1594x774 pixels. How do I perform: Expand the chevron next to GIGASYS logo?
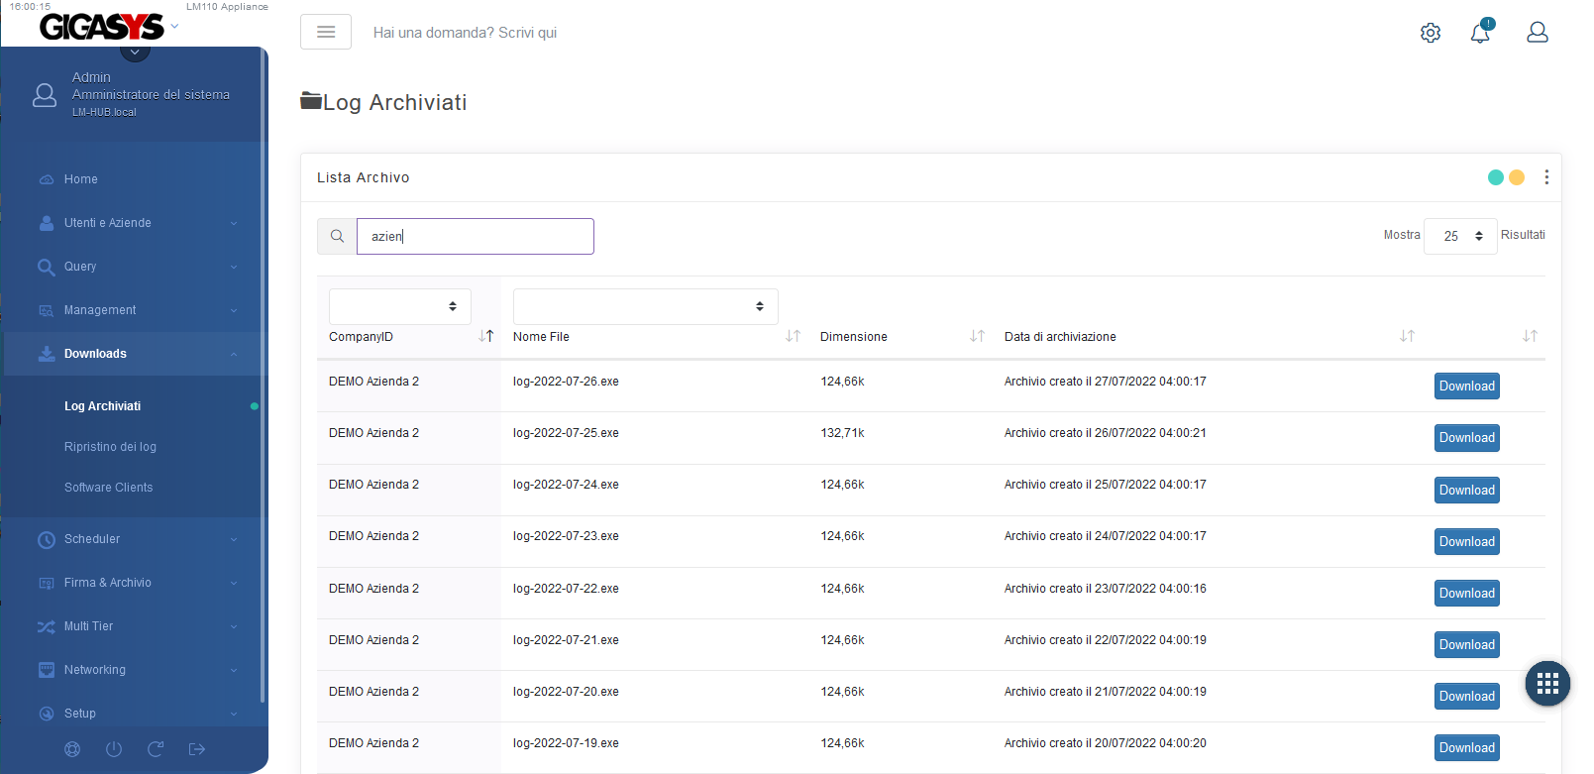click(x=175, y=27)
